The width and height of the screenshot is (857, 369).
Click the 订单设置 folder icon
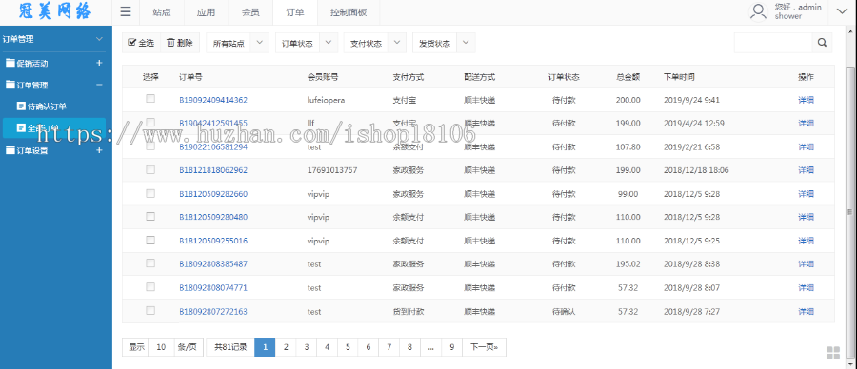pyautogui.click(x=10, y=150)
